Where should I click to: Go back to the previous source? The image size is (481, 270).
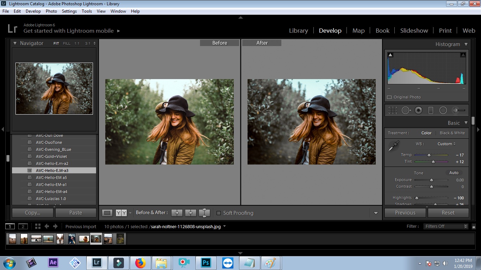click(46, 226)
